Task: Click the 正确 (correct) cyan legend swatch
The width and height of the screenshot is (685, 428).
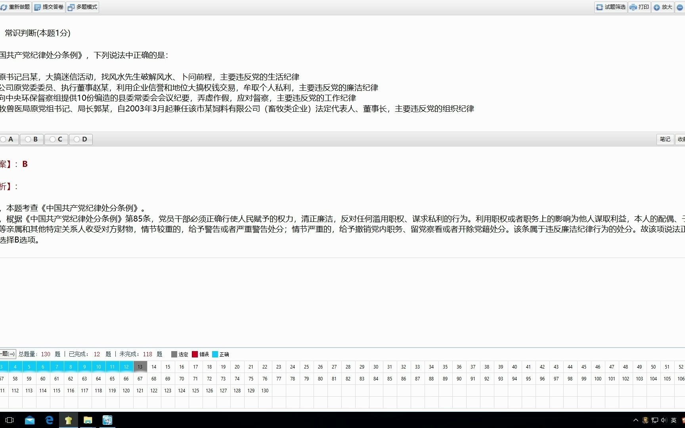Action: (215, 354)
